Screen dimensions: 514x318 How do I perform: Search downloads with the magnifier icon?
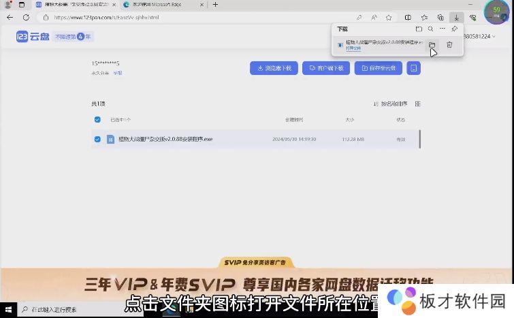tap(430, 29)
